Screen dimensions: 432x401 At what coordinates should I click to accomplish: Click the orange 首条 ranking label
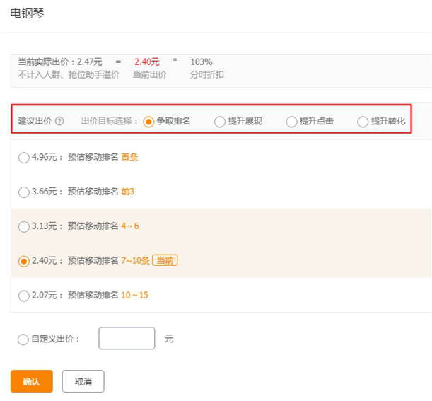click(x=129, y=158)
